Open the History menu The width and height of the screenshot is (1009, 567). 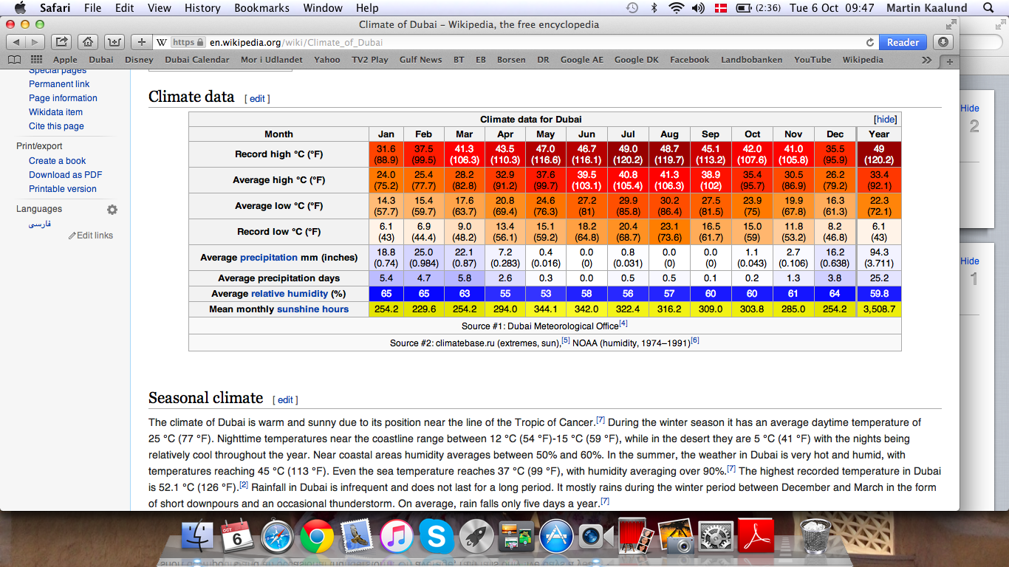[x=202, y=8]
